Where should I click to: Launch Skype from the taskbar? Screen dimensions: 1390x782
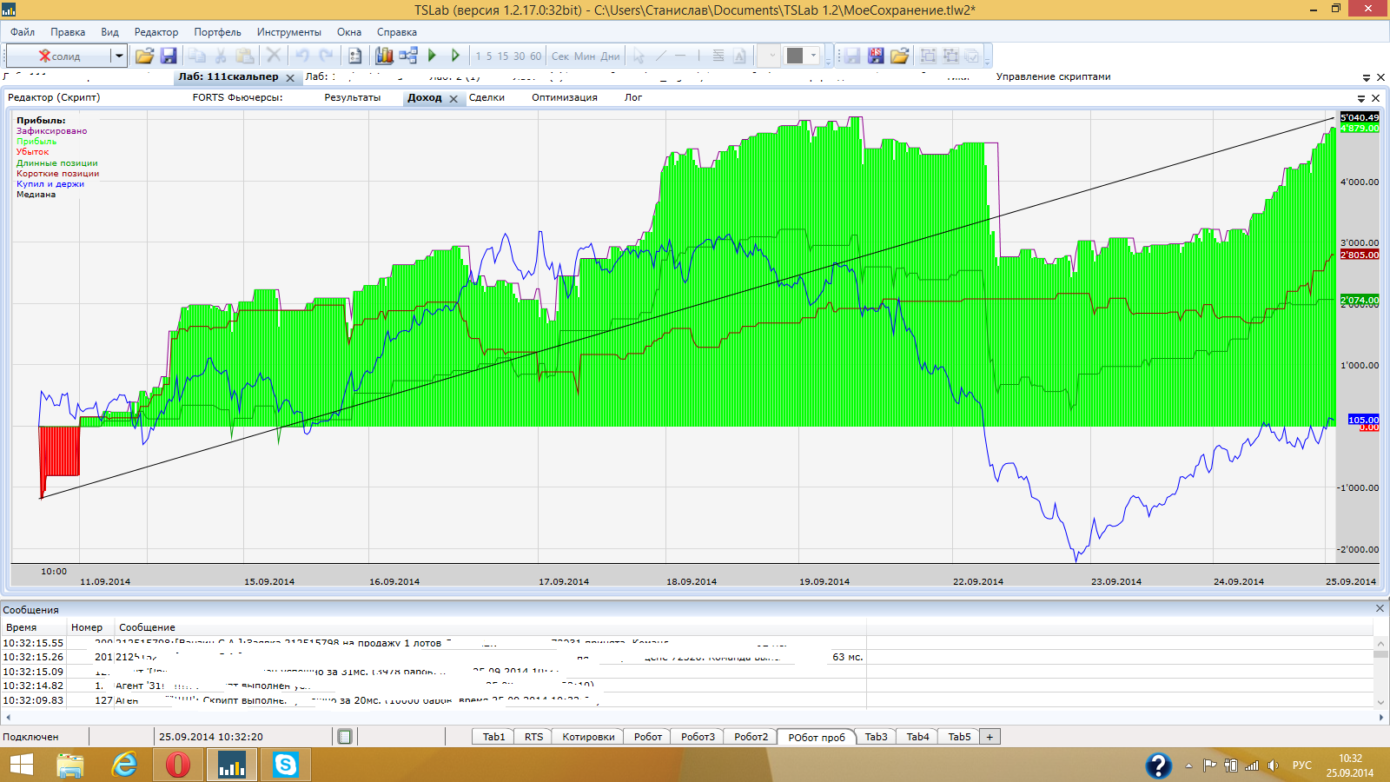click(285, 765)
